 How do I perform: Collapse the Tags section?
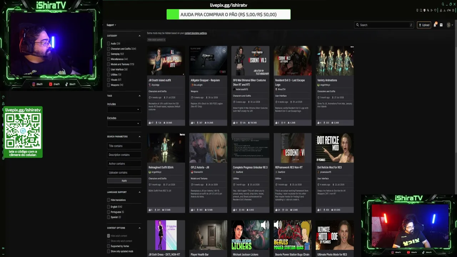coord(140,96)
